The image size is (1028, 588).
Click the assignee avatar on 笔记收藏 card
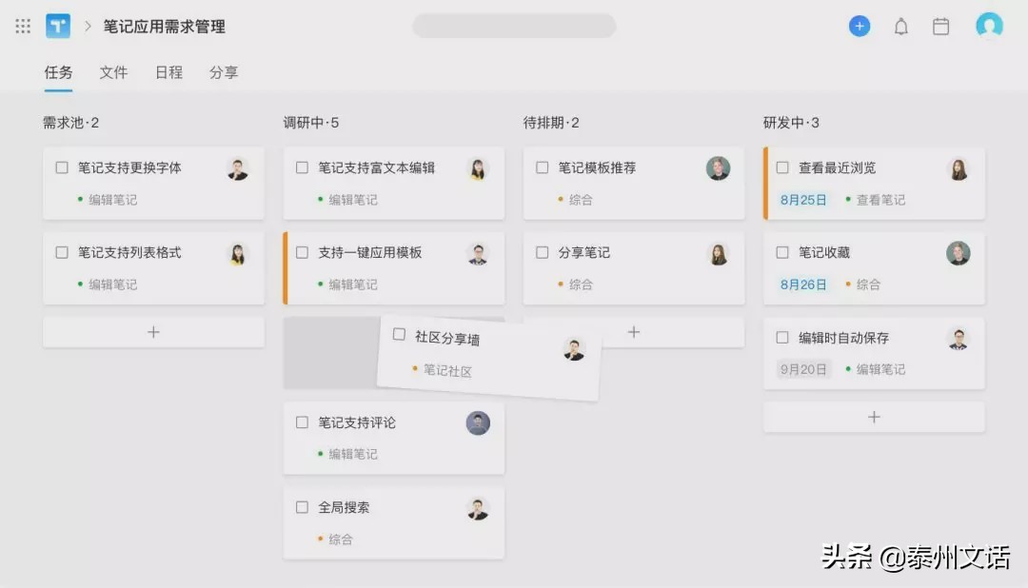pos(958,252)
